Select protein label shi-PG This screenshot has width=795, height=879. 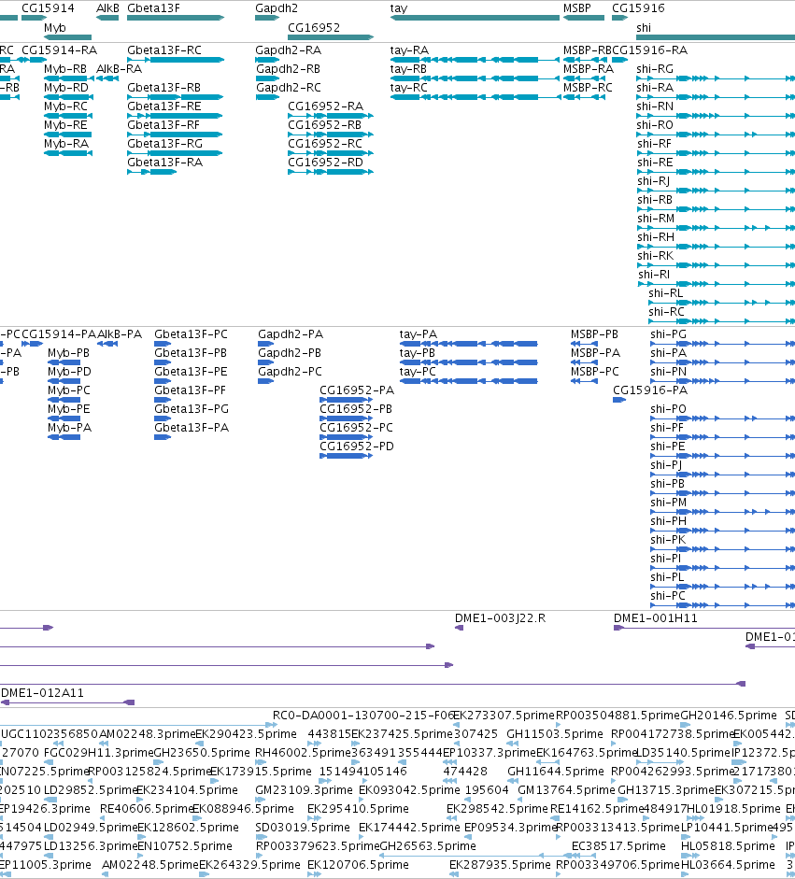pyautogui.click(x=668, y=334)
